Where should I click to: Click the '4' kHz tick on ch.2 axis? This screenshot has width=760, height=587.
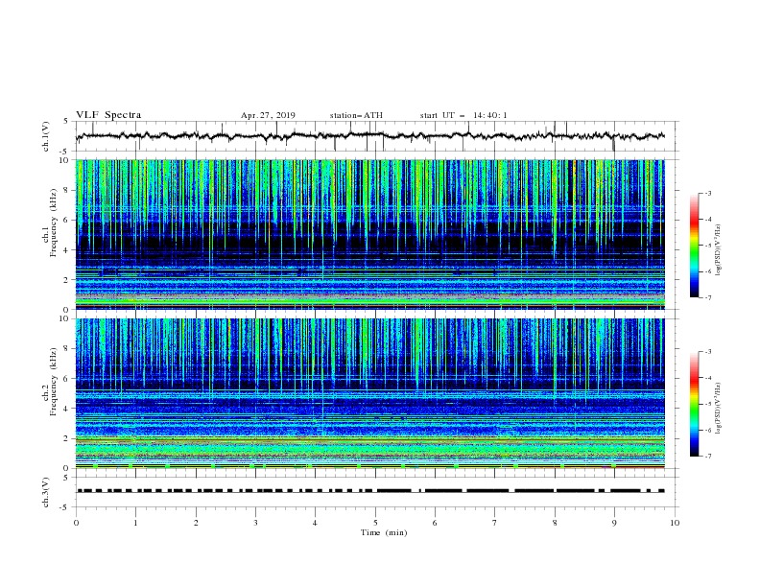tap(68, 409)
